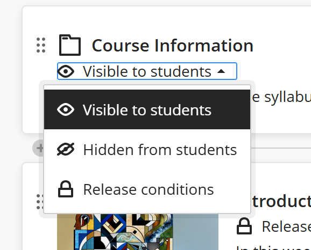The width and height of the screenshot is (311, 250).
Task: Click the Course Information folder icon
Action: click(x=70, y=45)
